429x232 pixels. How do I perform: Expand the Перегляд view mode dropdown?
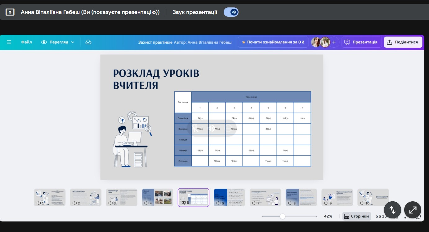click(x=58, y=42)
